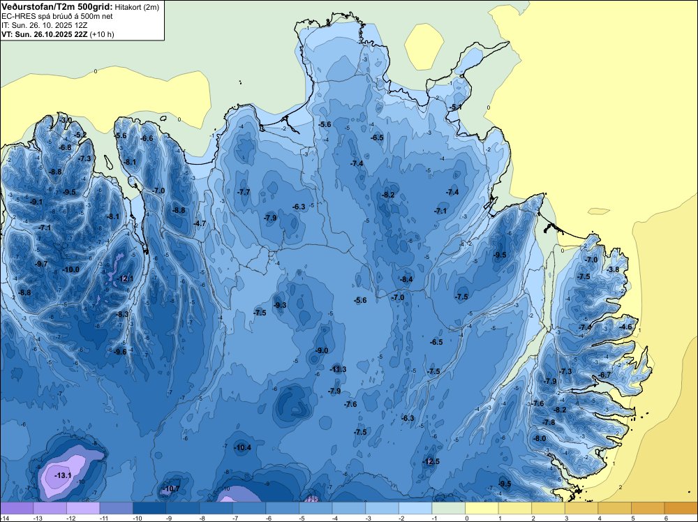The width and height of the screenshot is (698, 522).
Task: Click the -8.3 temperature value
Action: (122, 314)
